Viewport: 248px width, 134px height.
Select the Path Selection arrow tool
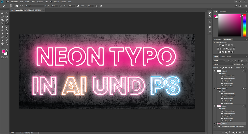click(2, 40)
